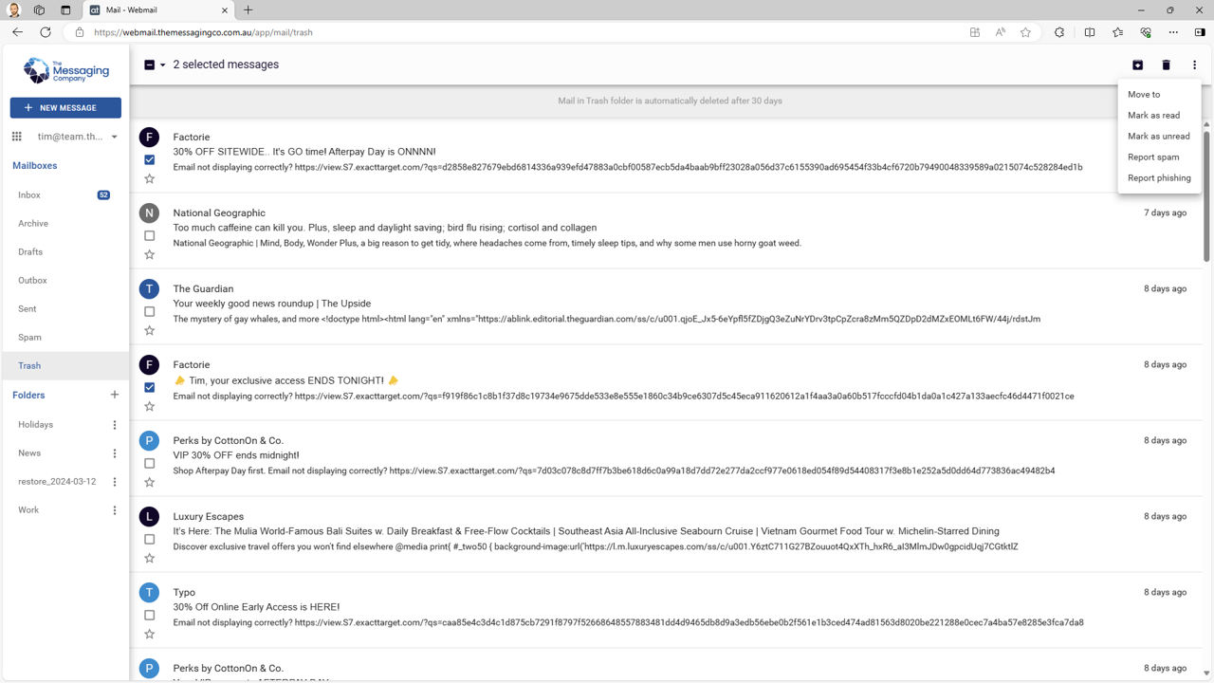Click the NEW MESSAGE button

(65, 108)
